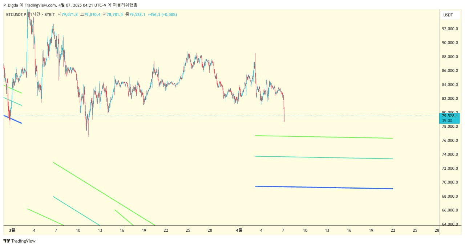Click the 92,000.0 price axis label
This screenshot has height=247, width=465.
point(449,29)
